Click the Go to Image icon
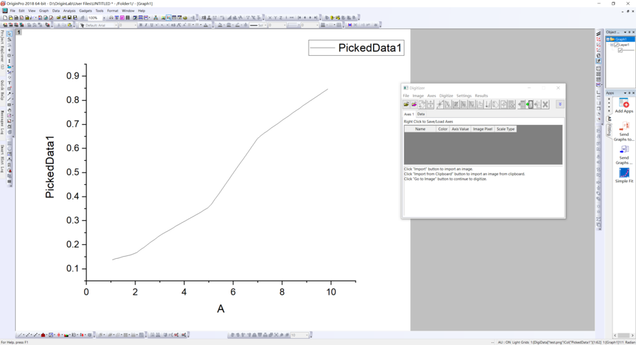Viewport: 636px width, 345px height. point(530,104)
